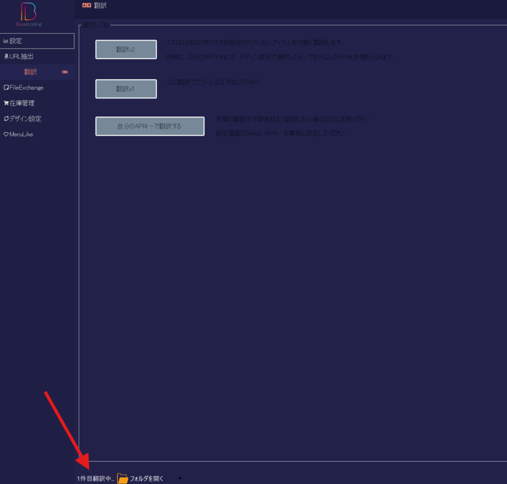Expand the dropdown arrow next to フォルダを開く
This screenshot has height=484, width=507.
click(180, 479)
